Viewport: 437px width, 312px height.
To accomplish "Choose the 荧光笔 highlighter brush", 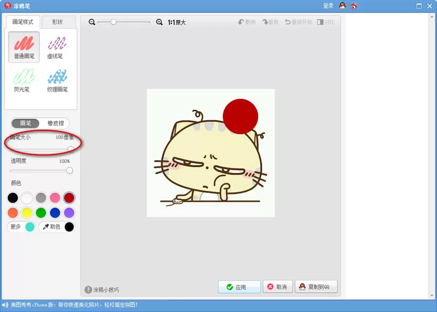I will coord(24,80).
